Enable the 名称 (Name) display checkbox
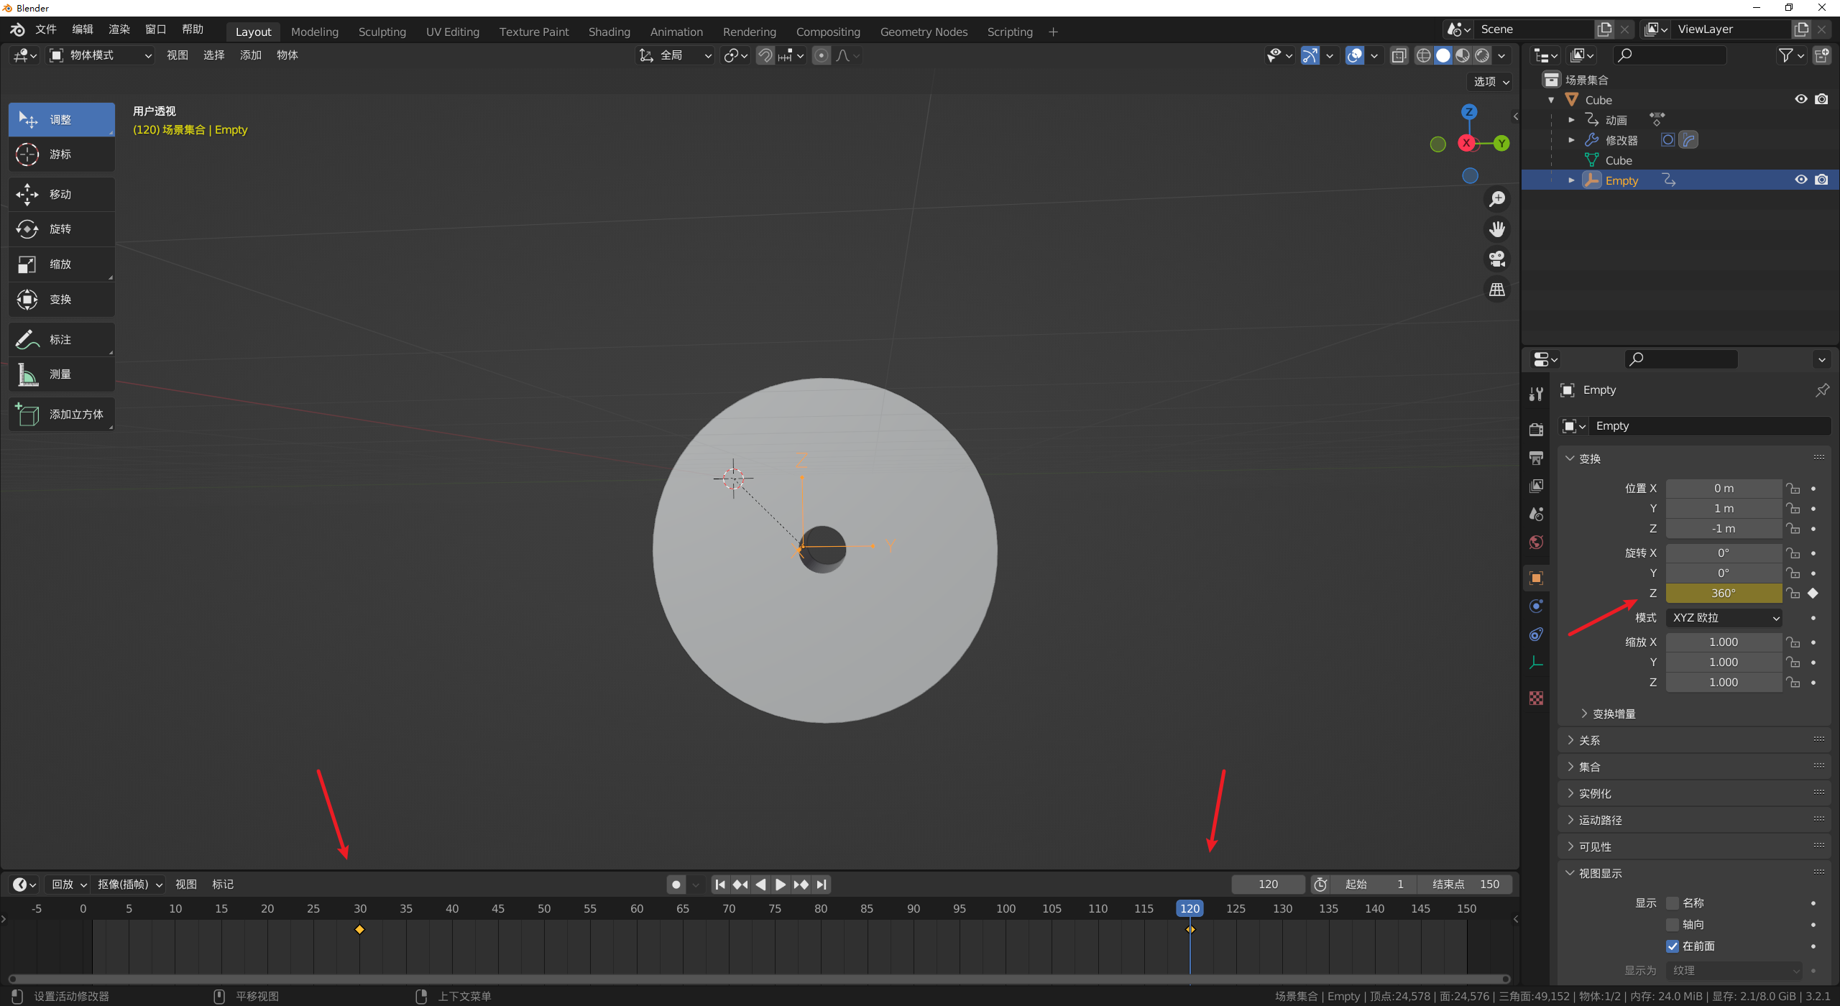The width and height of the screenshot is (1840, 1006). [x=1673, y=903]
